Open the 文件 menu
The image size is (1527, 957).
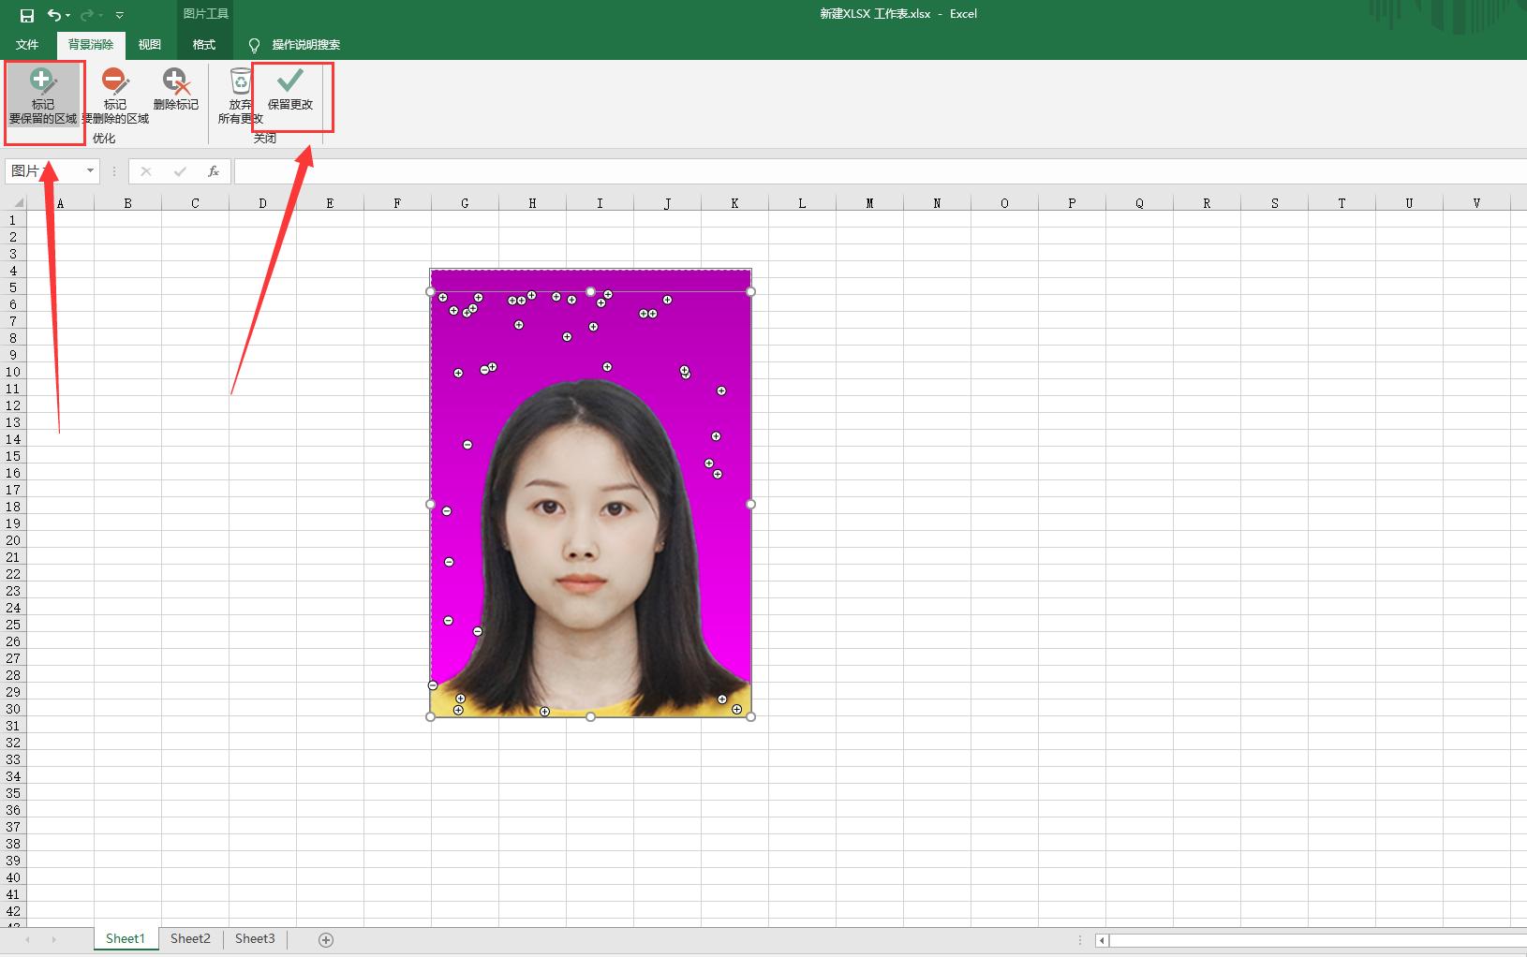click(x=26, y=44)
